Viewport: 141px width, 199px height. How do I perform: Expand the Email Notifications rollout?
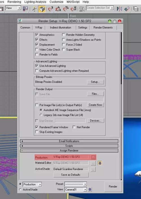click(x=69, y=141)
